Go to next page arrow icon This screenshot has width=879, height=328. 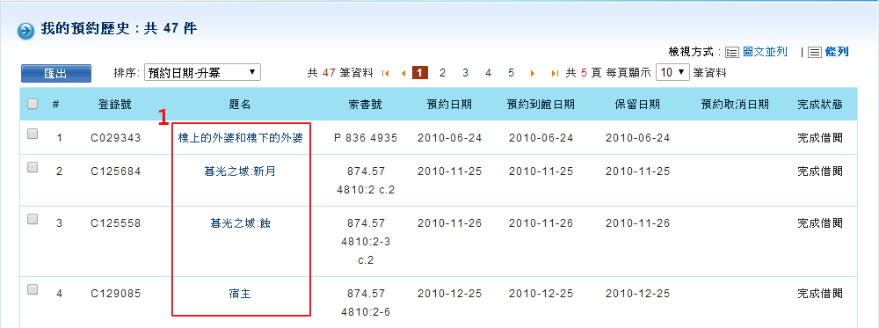[533, 73]
